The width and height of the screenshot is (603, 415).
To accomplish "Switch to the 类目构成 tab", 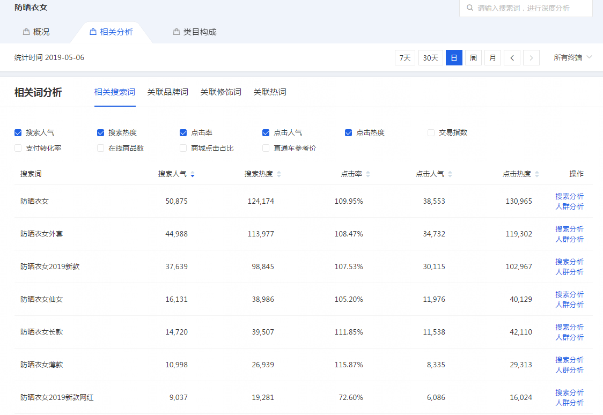I will [x=195, y=32].
